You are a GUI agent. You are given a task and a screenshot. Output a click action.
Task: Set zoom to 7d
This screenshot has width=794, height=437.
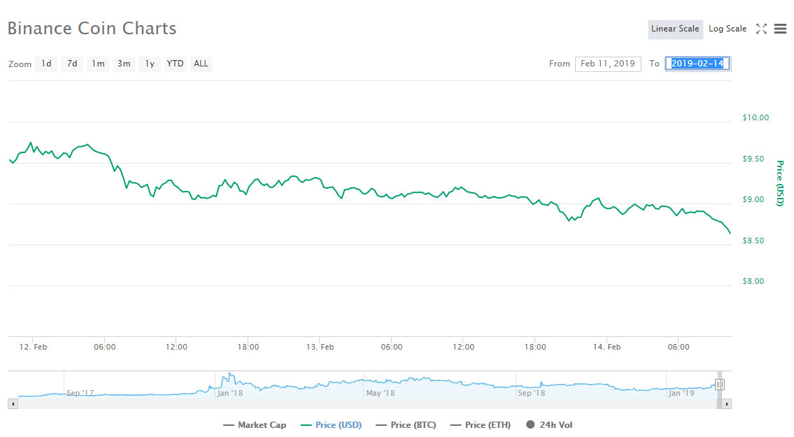coord(72,64)
